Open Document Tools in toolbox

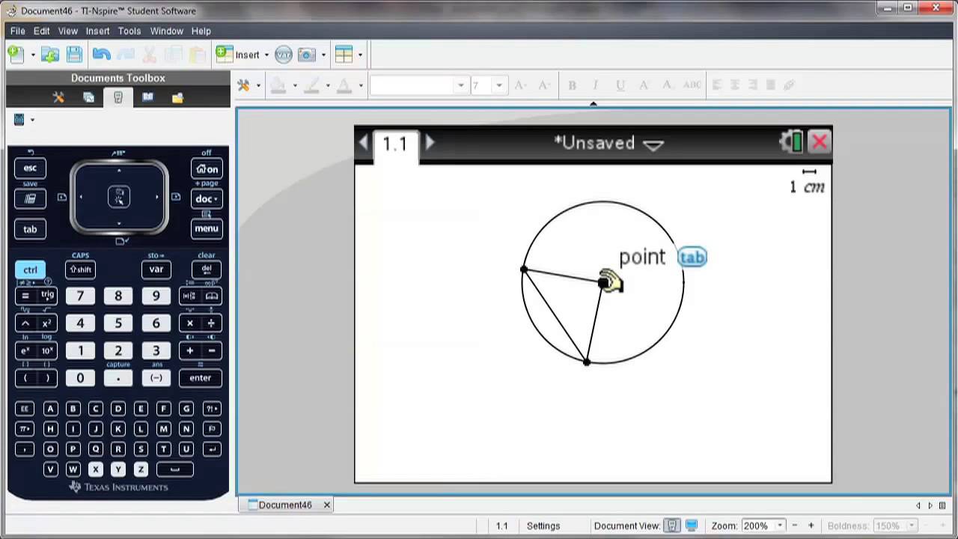tap(58, 97)
